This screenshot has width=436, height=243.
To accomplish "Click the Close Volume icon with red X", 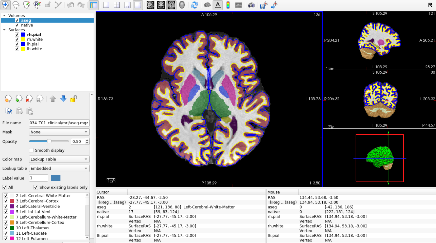I will [x=29, y=99].
